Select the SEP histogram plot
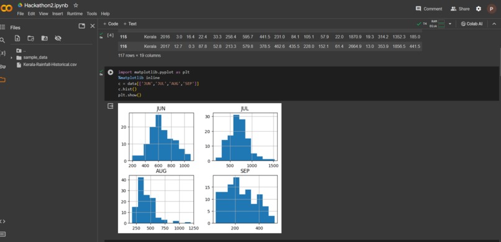Viewport: 501px width, 242px height. (x=244, y=200)
